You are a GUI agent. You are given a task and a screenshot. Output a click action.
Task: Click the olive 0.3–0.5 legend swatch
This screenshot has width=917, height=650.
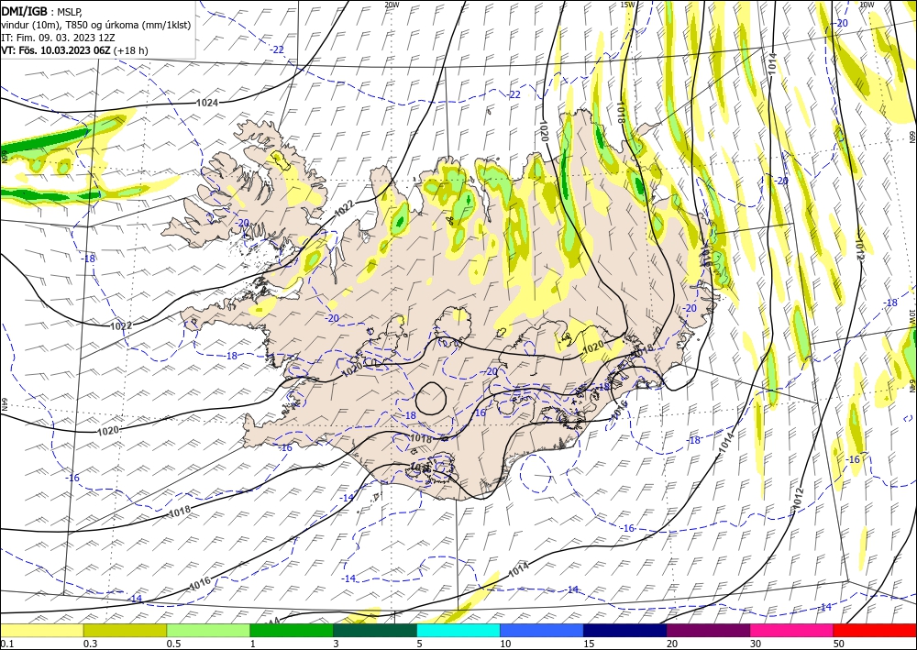(x=125, y=630)
